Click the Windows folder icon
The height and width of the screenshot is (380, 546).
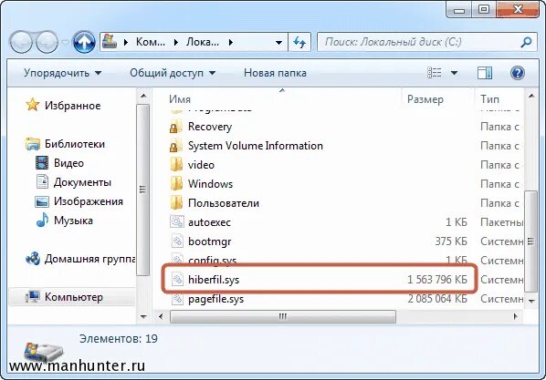[x=176, y=183]
